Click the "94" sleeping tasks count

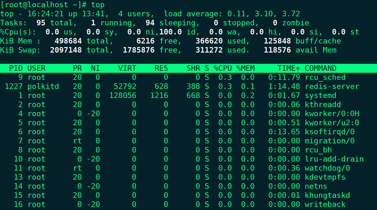150,23
